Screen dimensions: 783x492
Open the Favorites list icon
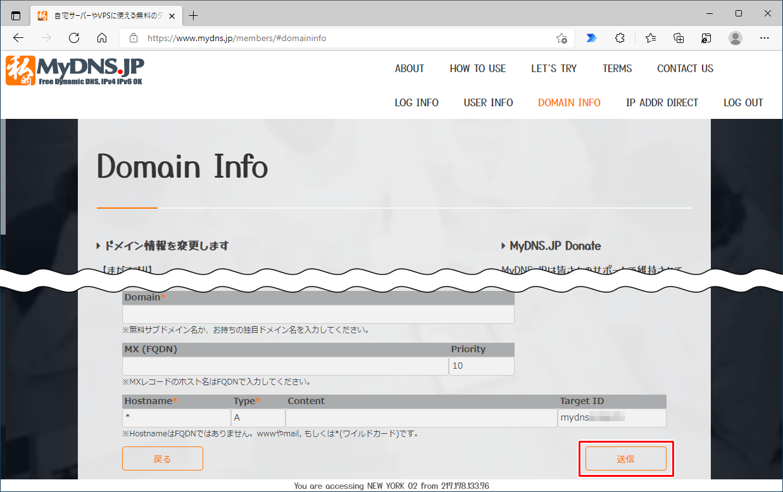(x=650, y=38)
